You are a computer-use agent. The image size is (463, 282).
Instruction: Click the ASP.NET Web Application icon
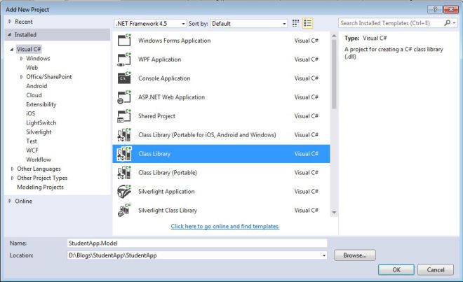[x=124, y=97]
